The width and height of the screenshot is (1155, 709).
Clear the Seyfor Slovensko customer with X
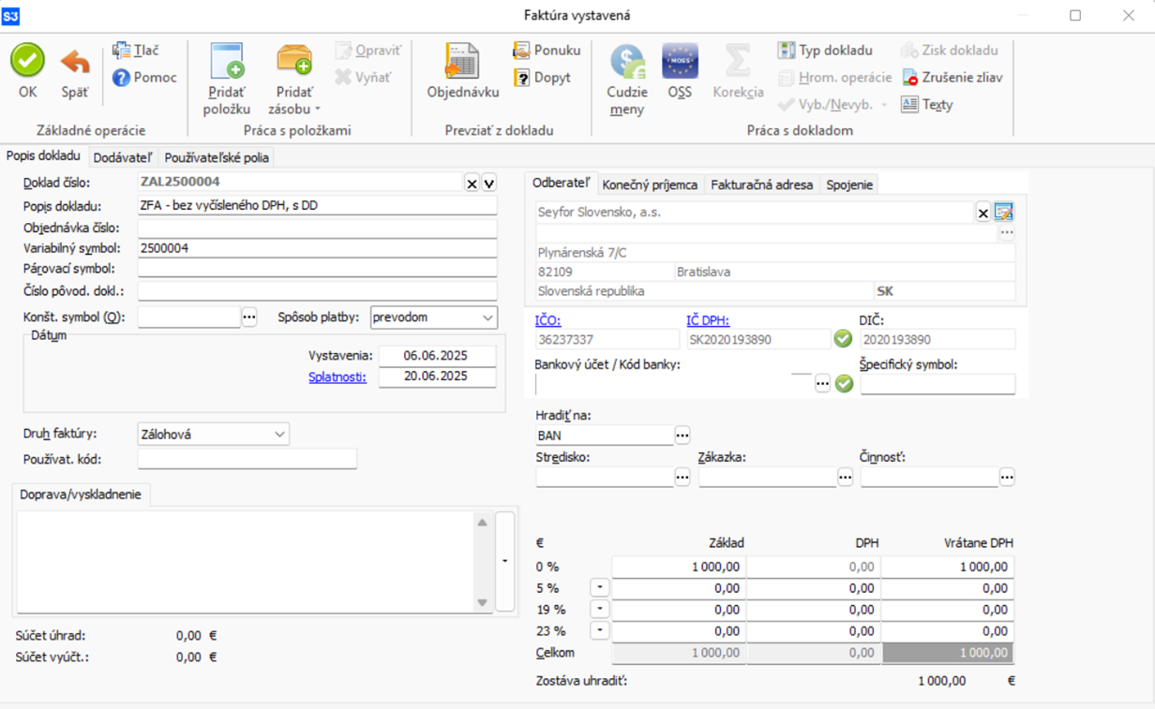click(x=983, y=214)
